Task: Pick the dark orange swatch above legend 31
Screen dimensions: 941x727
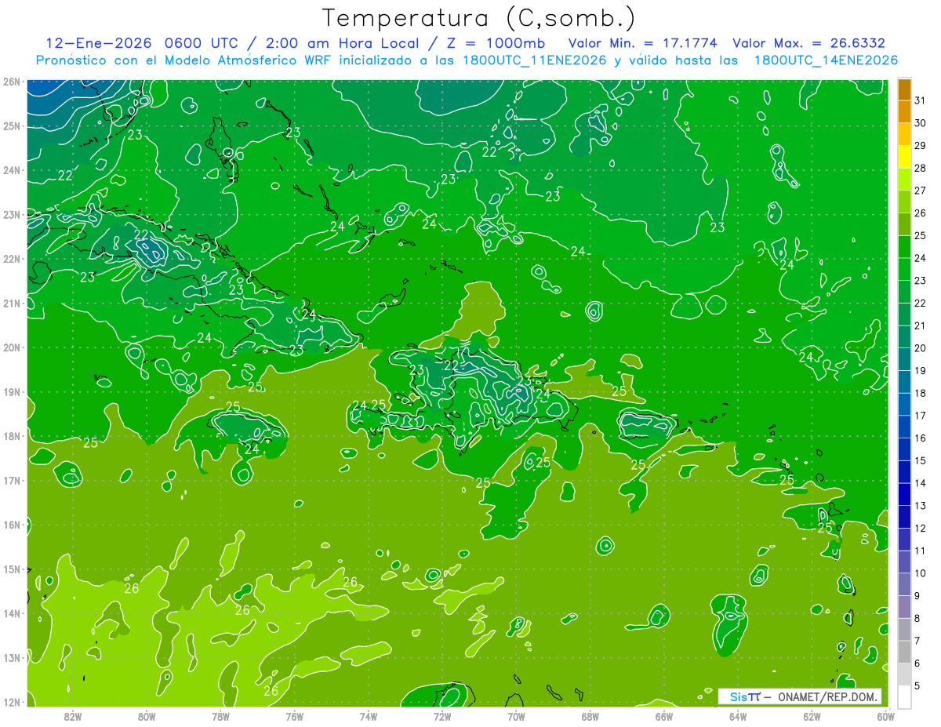Action: [x=904, y=89]
